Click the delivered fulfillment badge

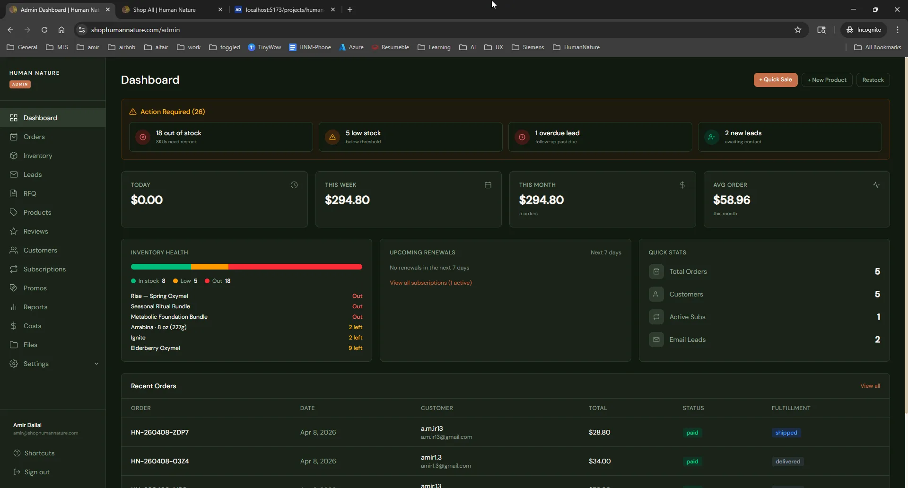coord(788,462)
